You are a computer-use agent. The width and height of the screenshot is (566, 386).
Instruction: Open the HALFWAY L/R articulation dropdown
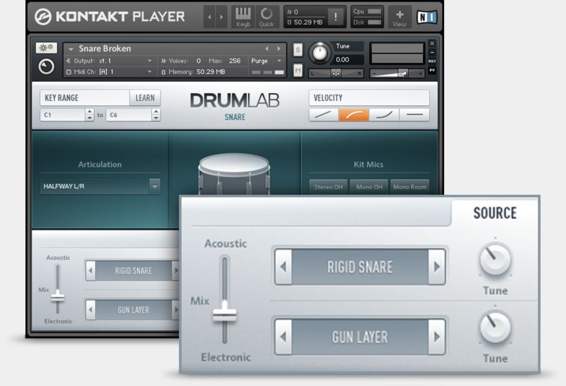coord(154,187)
